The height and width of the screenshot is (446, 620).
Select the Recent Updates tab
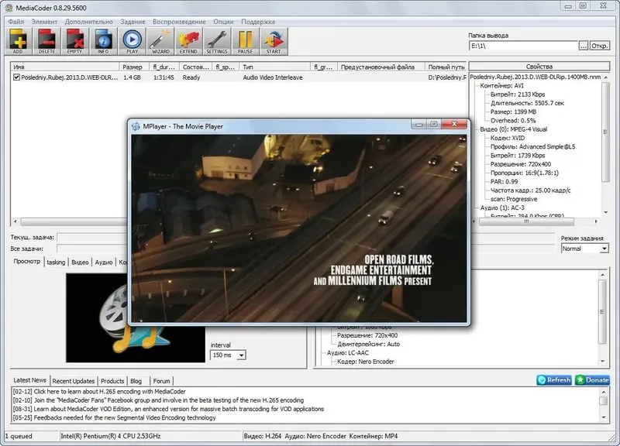pyautogui.click(x=74, y=381)
